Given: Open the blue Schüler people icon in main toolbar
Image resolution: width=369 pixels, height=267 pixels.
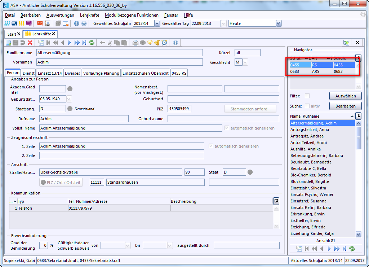Looking at the screenshot, I should (x=7, y=23).
